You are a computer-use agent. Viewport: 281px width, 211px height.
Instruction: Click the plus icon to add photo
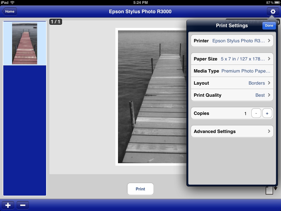point(8,205)
